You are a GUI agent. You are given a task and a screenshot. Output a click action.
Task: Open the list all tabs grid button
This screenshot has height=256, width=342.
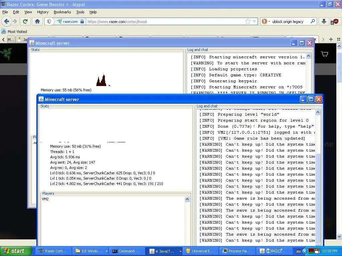pos(339,39)
